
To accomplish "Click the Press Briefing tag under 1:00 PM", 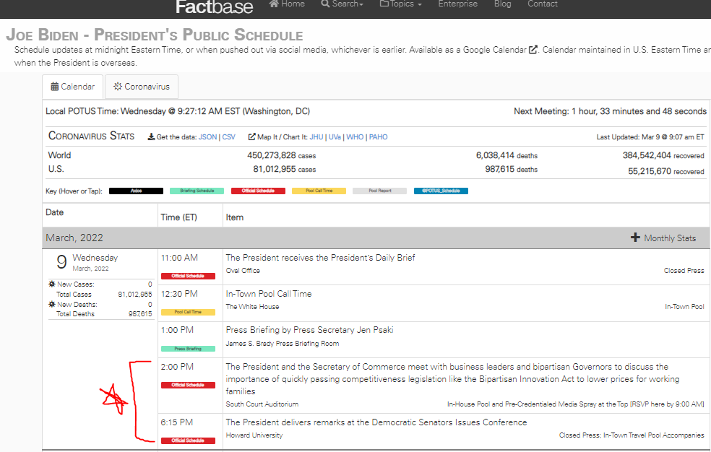I will coord(188,349).
